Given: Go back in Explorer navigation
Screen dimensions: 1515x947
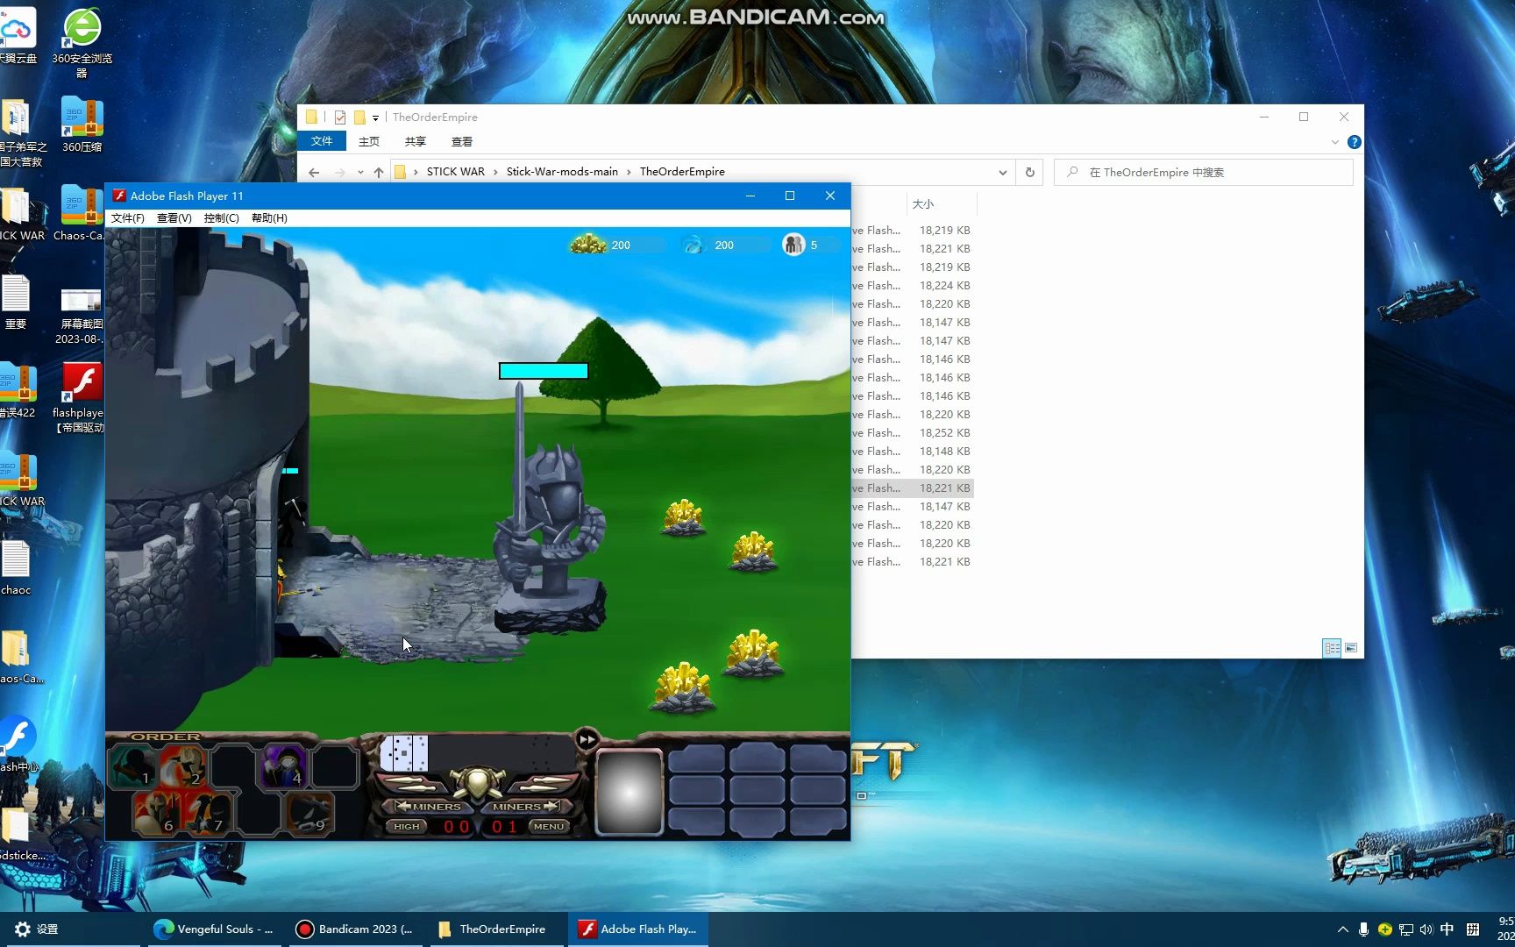Looking at the screenshot, I should point(314,173).
